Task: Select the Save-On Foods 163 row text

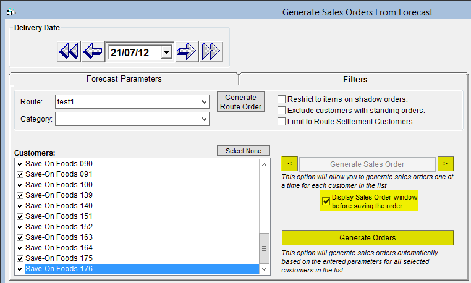Action: click(x=59, y=237)
